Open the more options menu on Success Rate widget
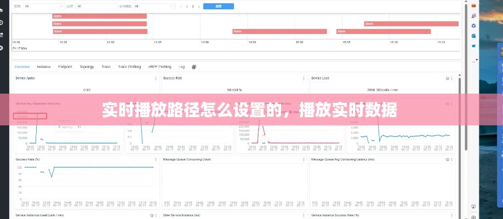Viewport: 503px width, 219px height. pos(304,78)
